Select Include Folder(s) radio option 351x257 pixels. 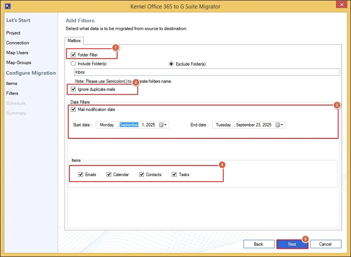74,64
